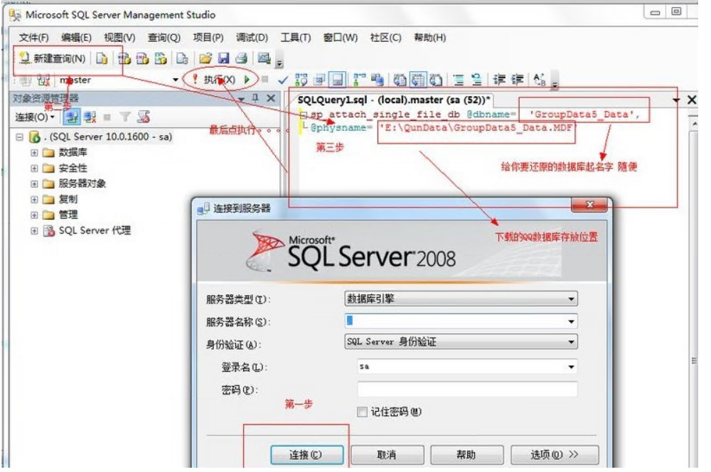Click the registered servers icon right of the printer
711x472 pixels.
(264, 58)
